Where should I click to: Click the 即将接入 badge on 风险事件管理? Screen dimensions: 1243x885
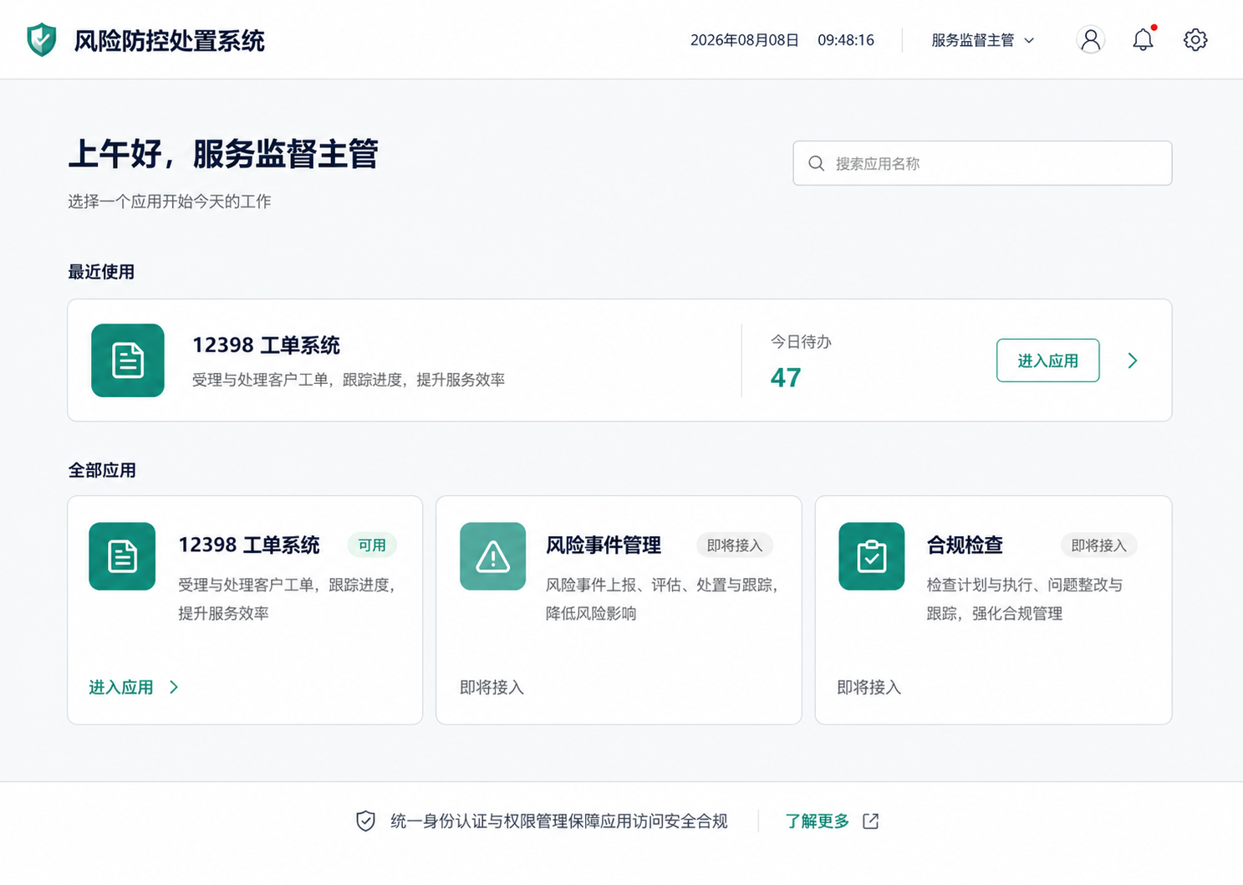coord(735,545)
